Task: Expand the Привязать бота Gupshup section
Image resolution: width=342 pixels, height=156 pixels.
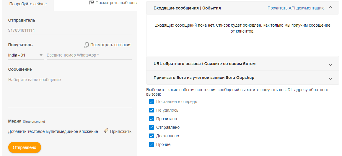Action: tap(330, 79)
